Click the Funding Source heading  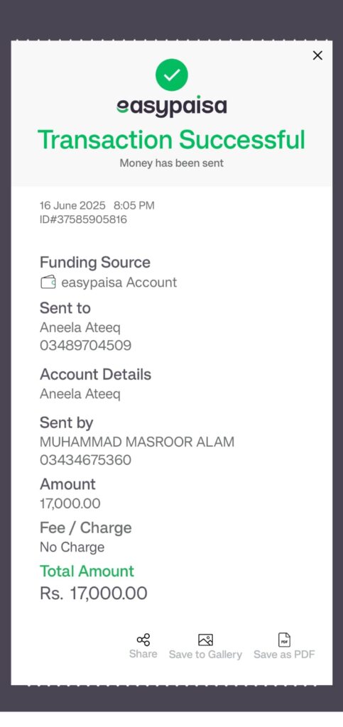pos(95,263)
